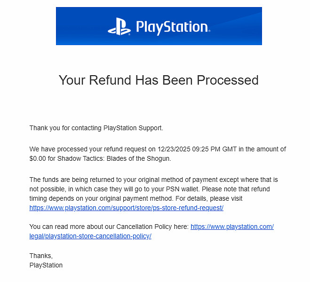Viewport: 310px width, 282px height.
Task: Click the "Your Refund Has Been Processed" heading
Action: (159, 80)
